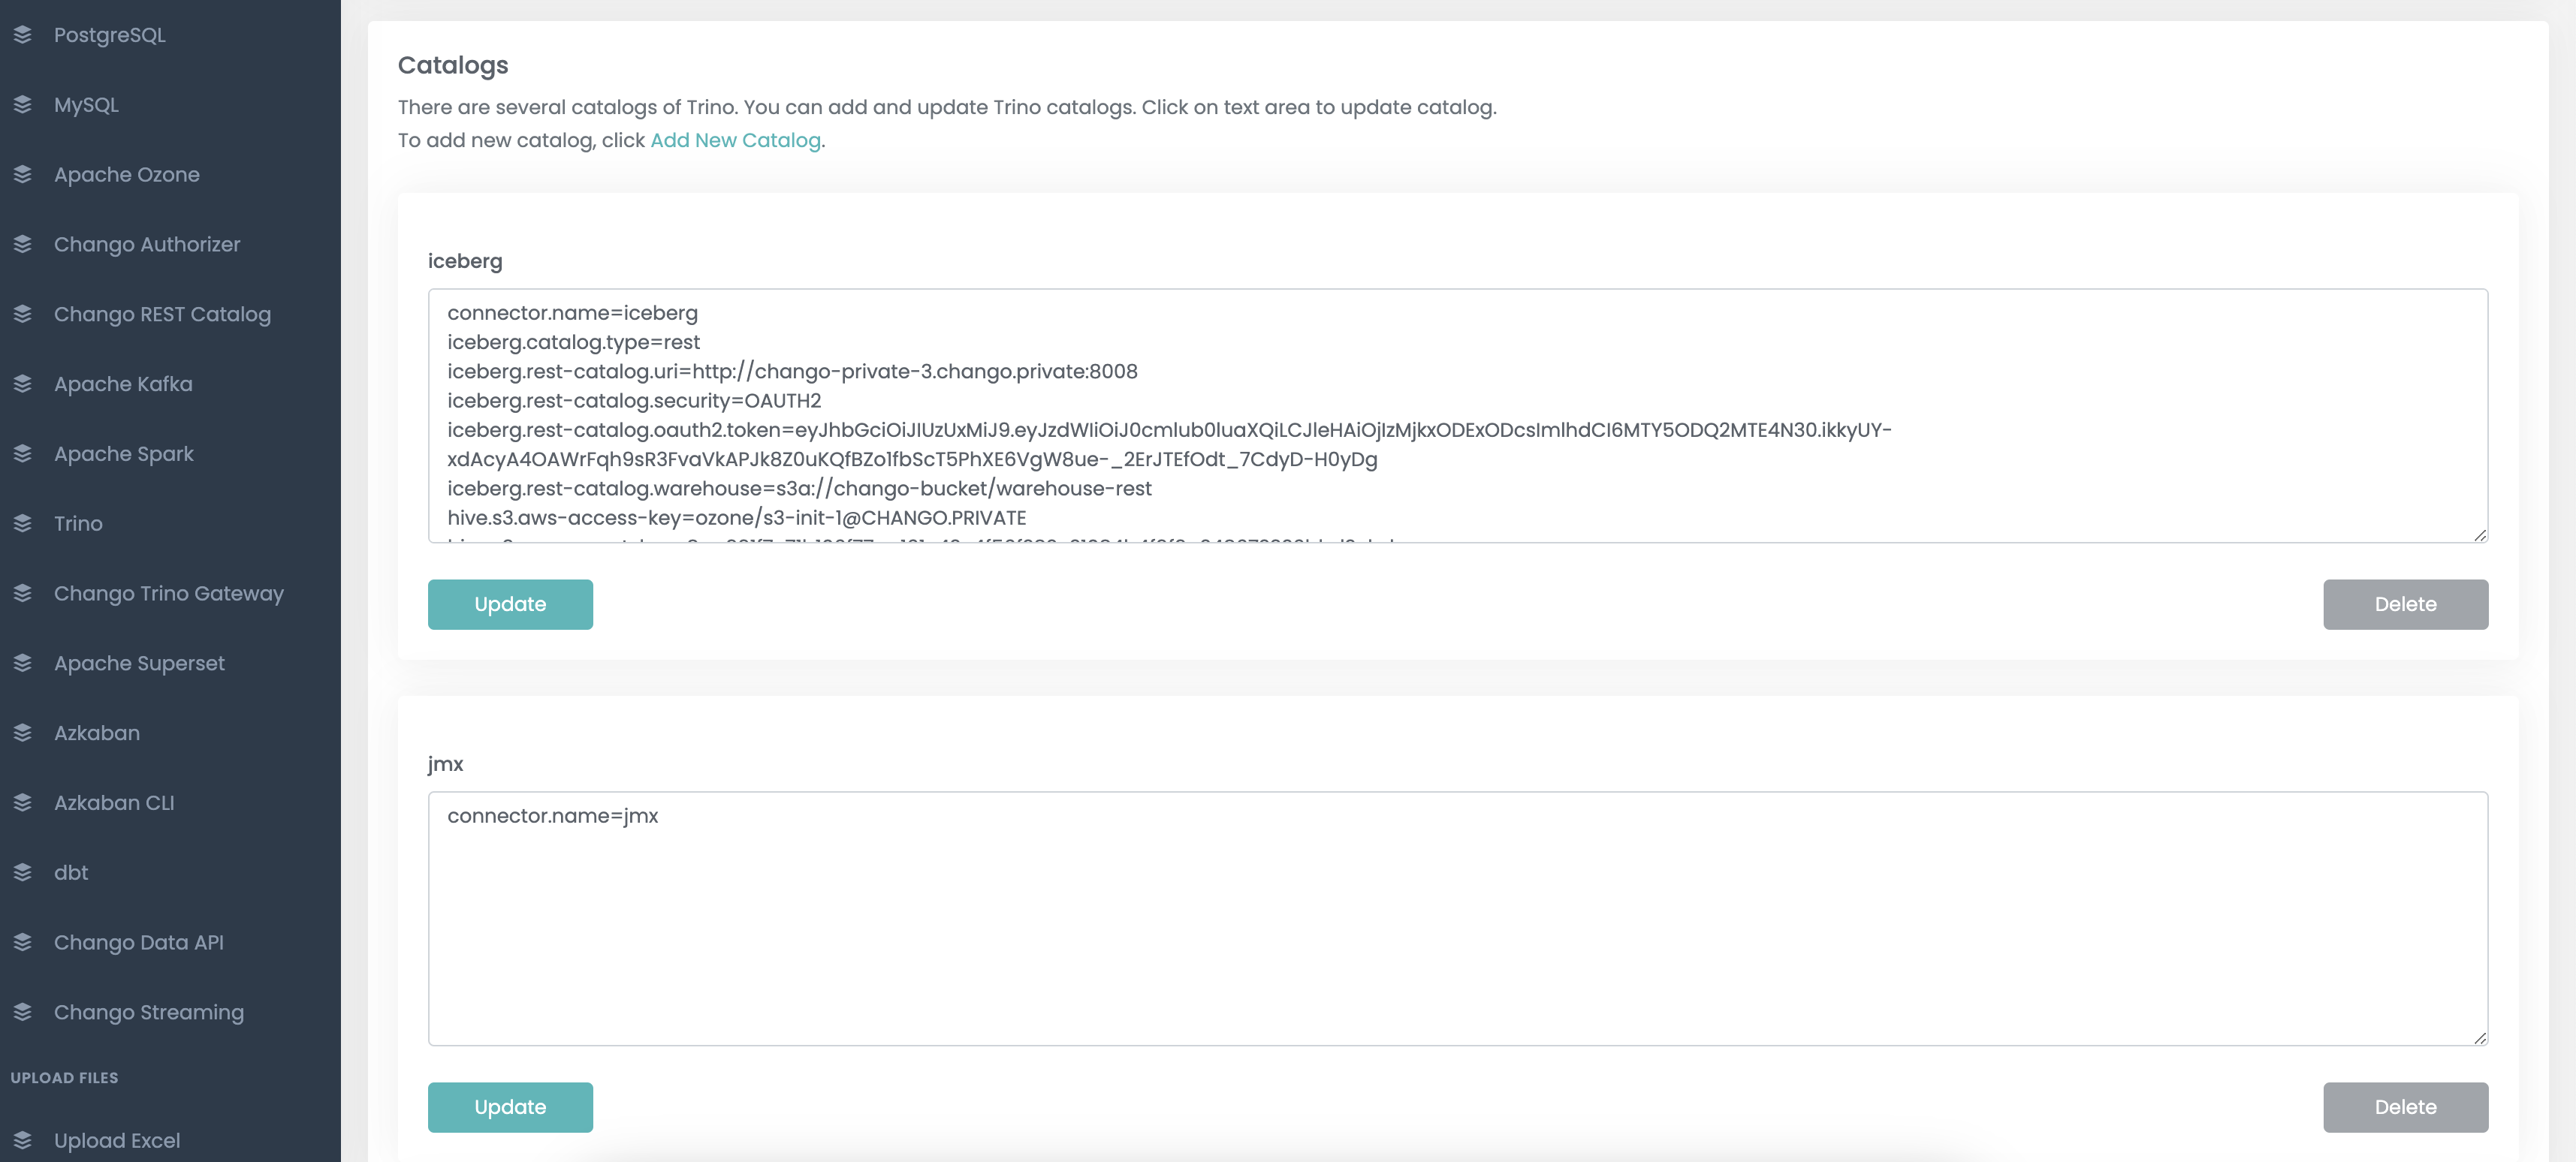The height and width of the screenshot is (1162, 2576).
Task: Click the stack icon beside Chango REST Catalog
Action: (23, 315)
